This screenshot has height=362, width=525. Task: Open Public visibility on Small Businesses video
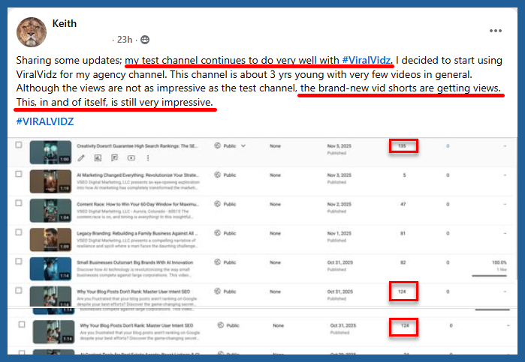(228, 262)
